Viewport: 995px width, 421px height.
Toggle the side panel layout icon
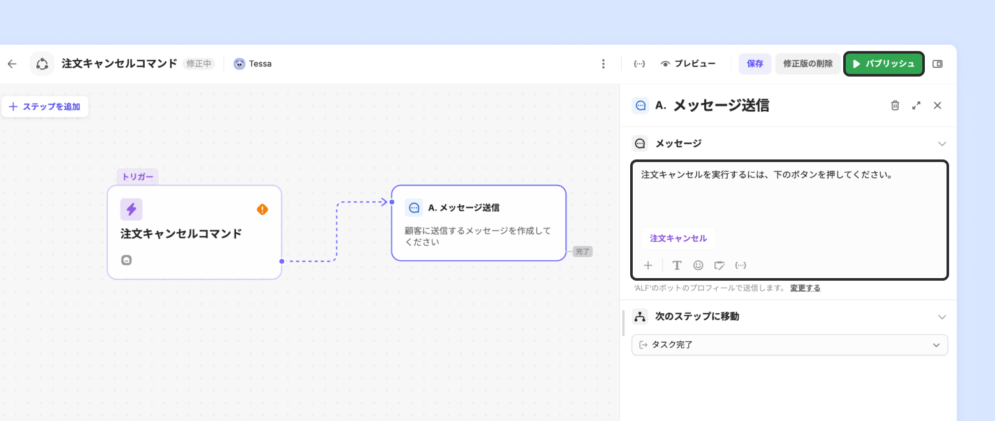point(938,64)
